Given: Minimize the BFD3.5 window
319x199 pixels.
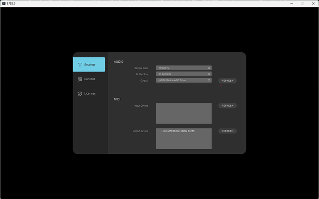Looking at the screenshot, I should [291, 3].
